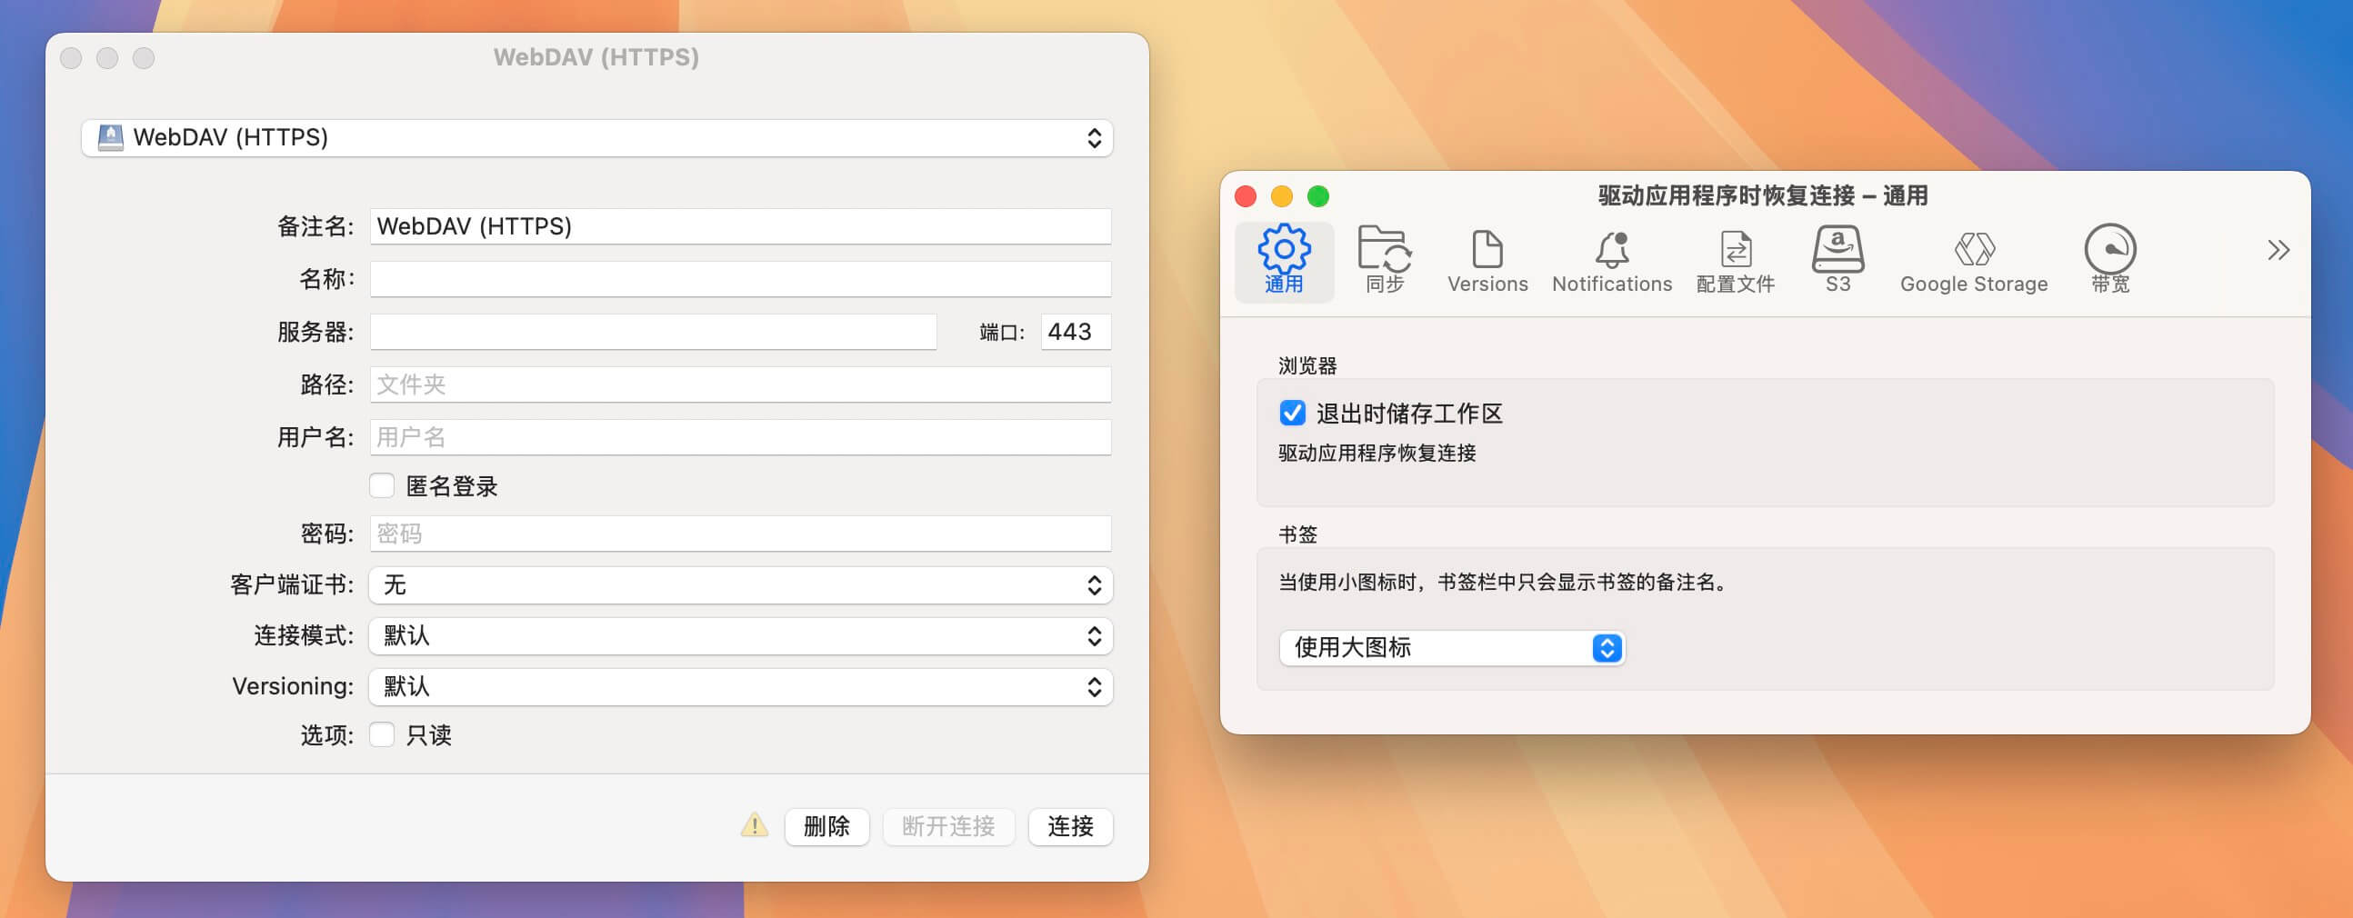
Task: Select the 通用 general tab
Action: 1284,259
